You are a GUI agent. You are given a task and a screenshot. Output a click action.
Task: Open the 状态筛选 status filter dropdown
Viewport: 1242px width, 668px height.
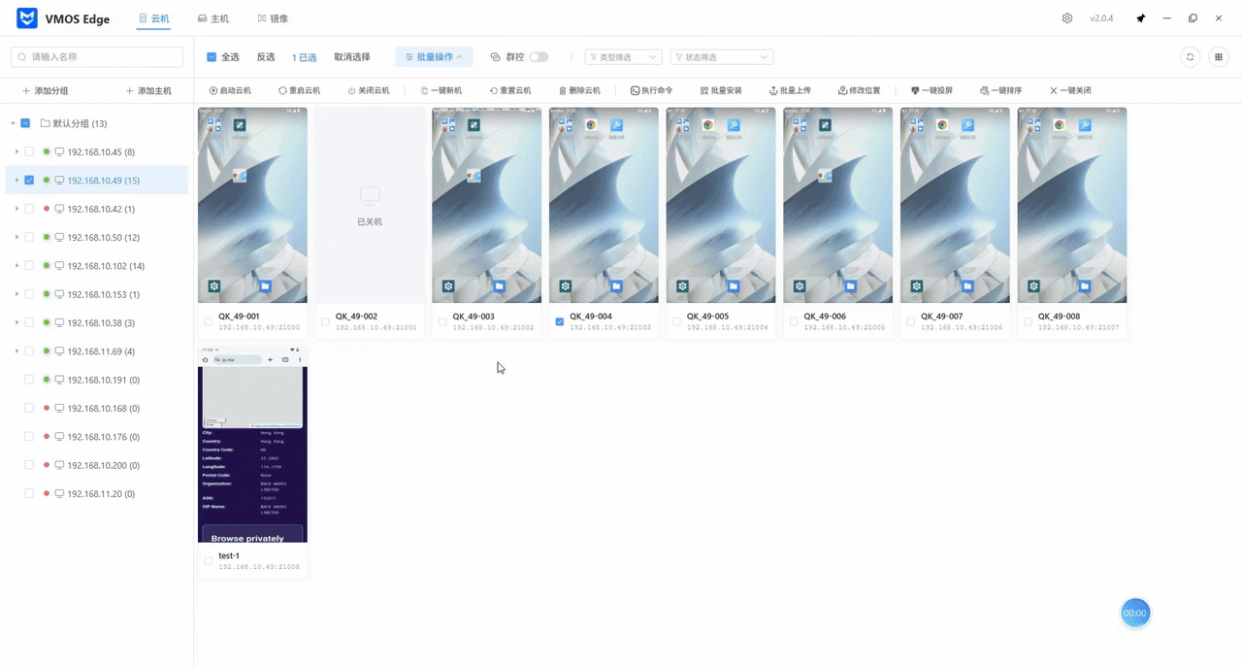(721, 57)
